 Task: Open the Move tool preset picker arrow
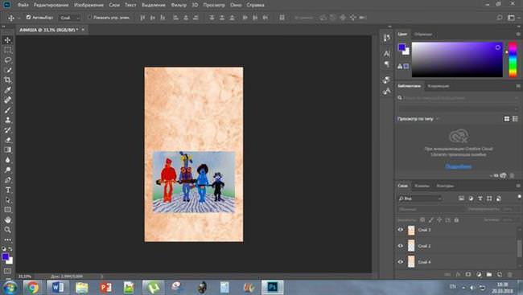pyautogui.click(x=19, y=18)
